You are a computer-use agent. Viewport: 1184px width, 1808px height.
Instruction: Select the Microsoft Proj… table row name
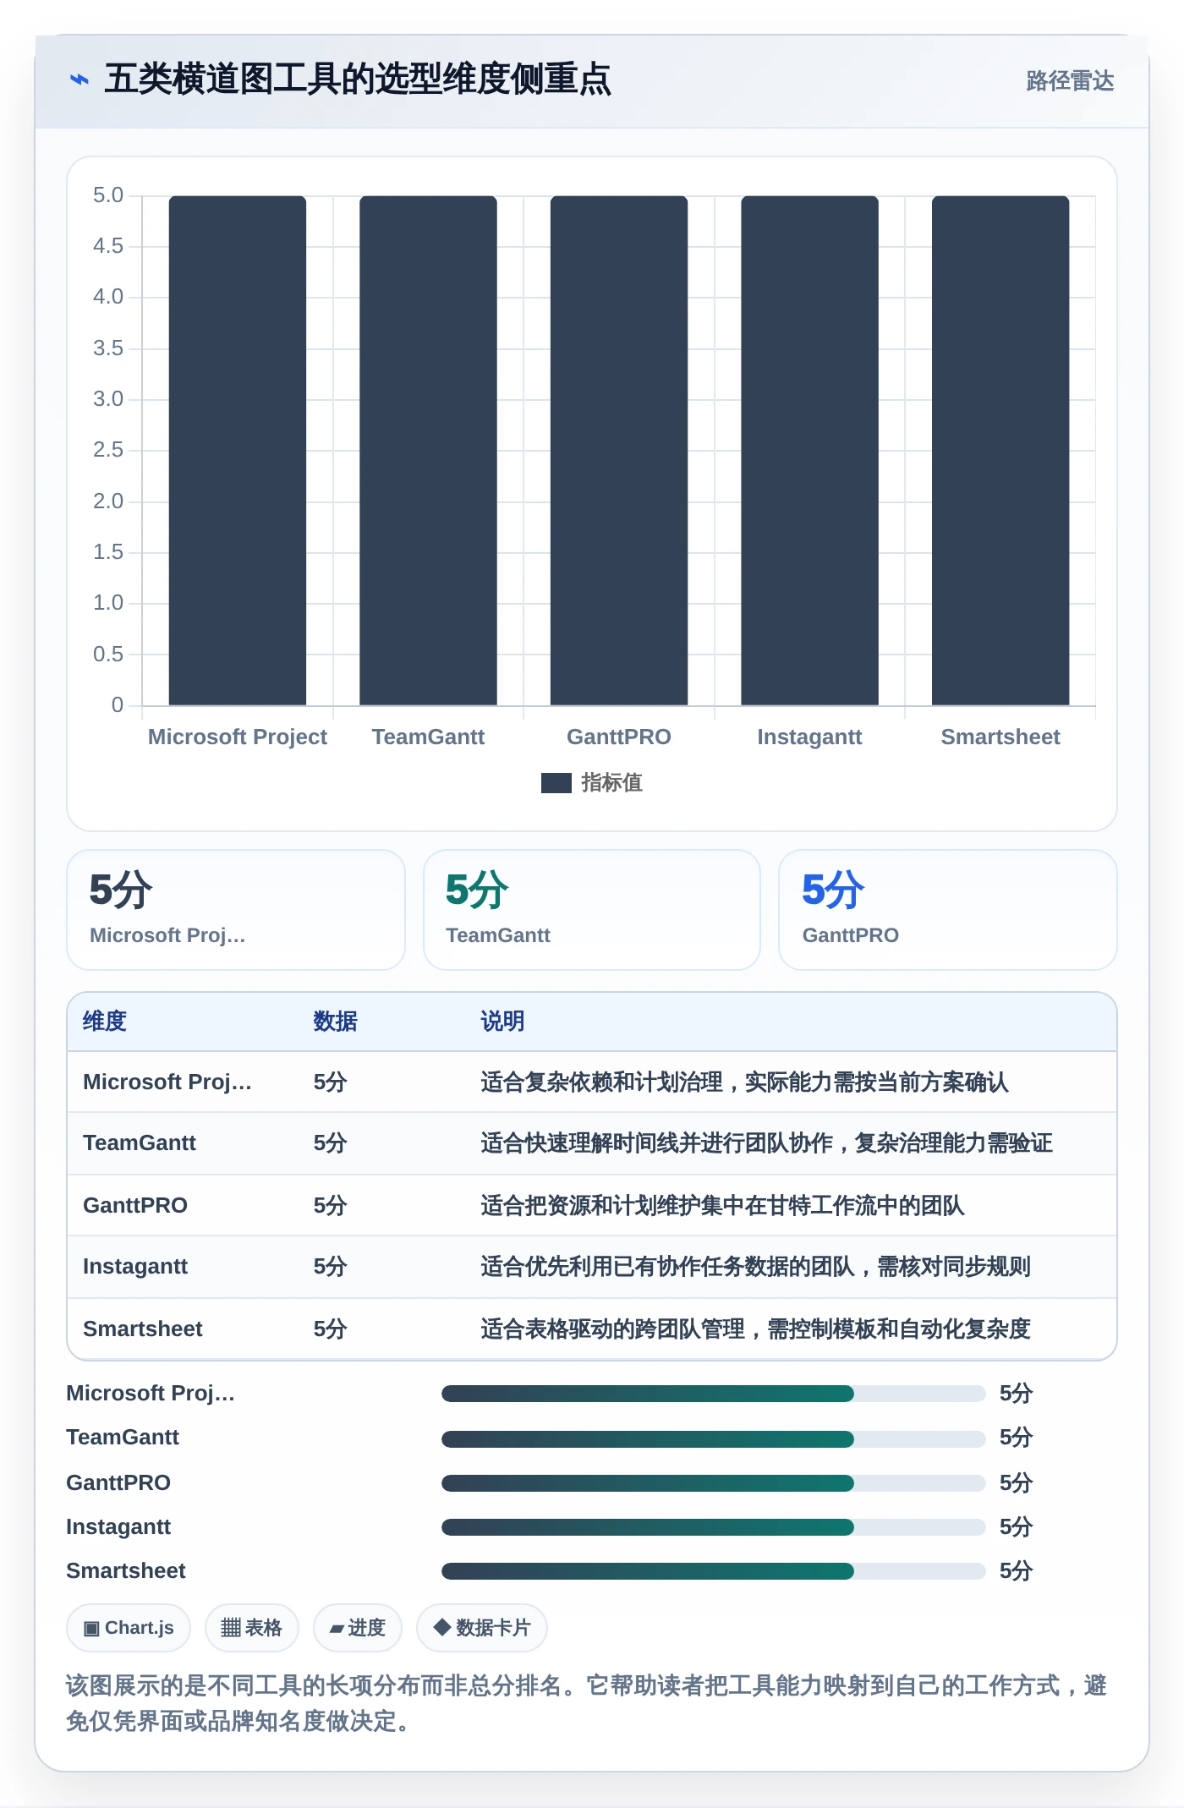click(x=167, y=1082)
